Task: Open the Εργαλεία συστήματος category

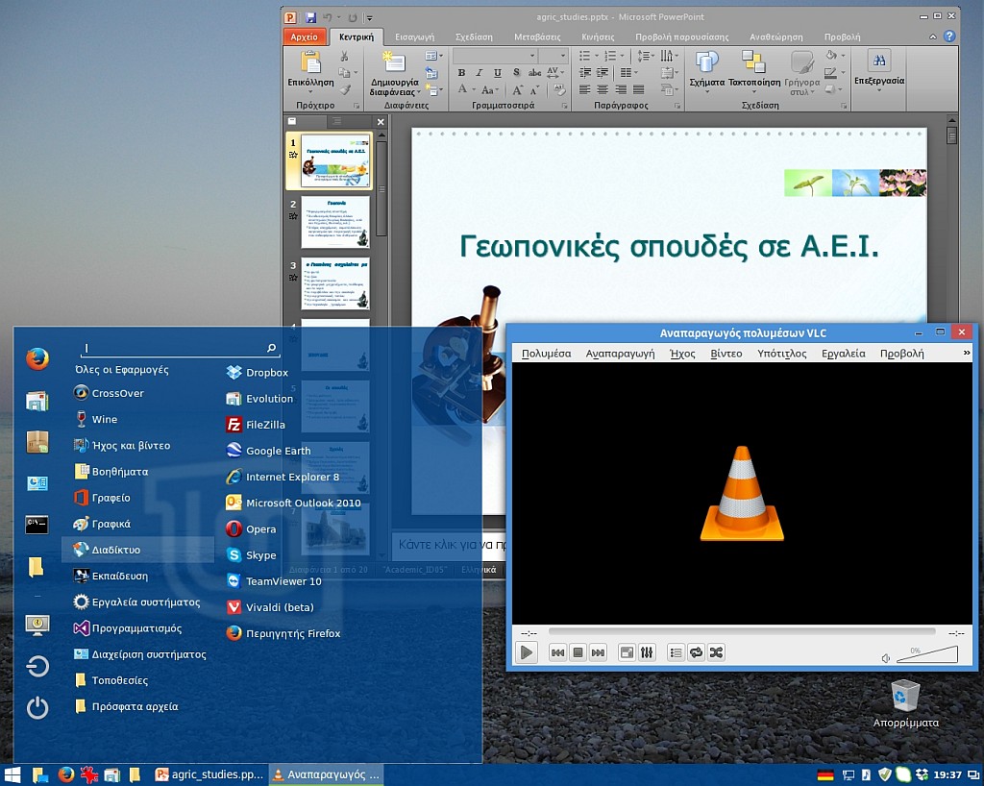Action: tap(136, 602)
